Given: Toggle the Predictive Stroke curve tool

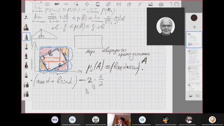Looking at the screenshot, I should point(140,4).
